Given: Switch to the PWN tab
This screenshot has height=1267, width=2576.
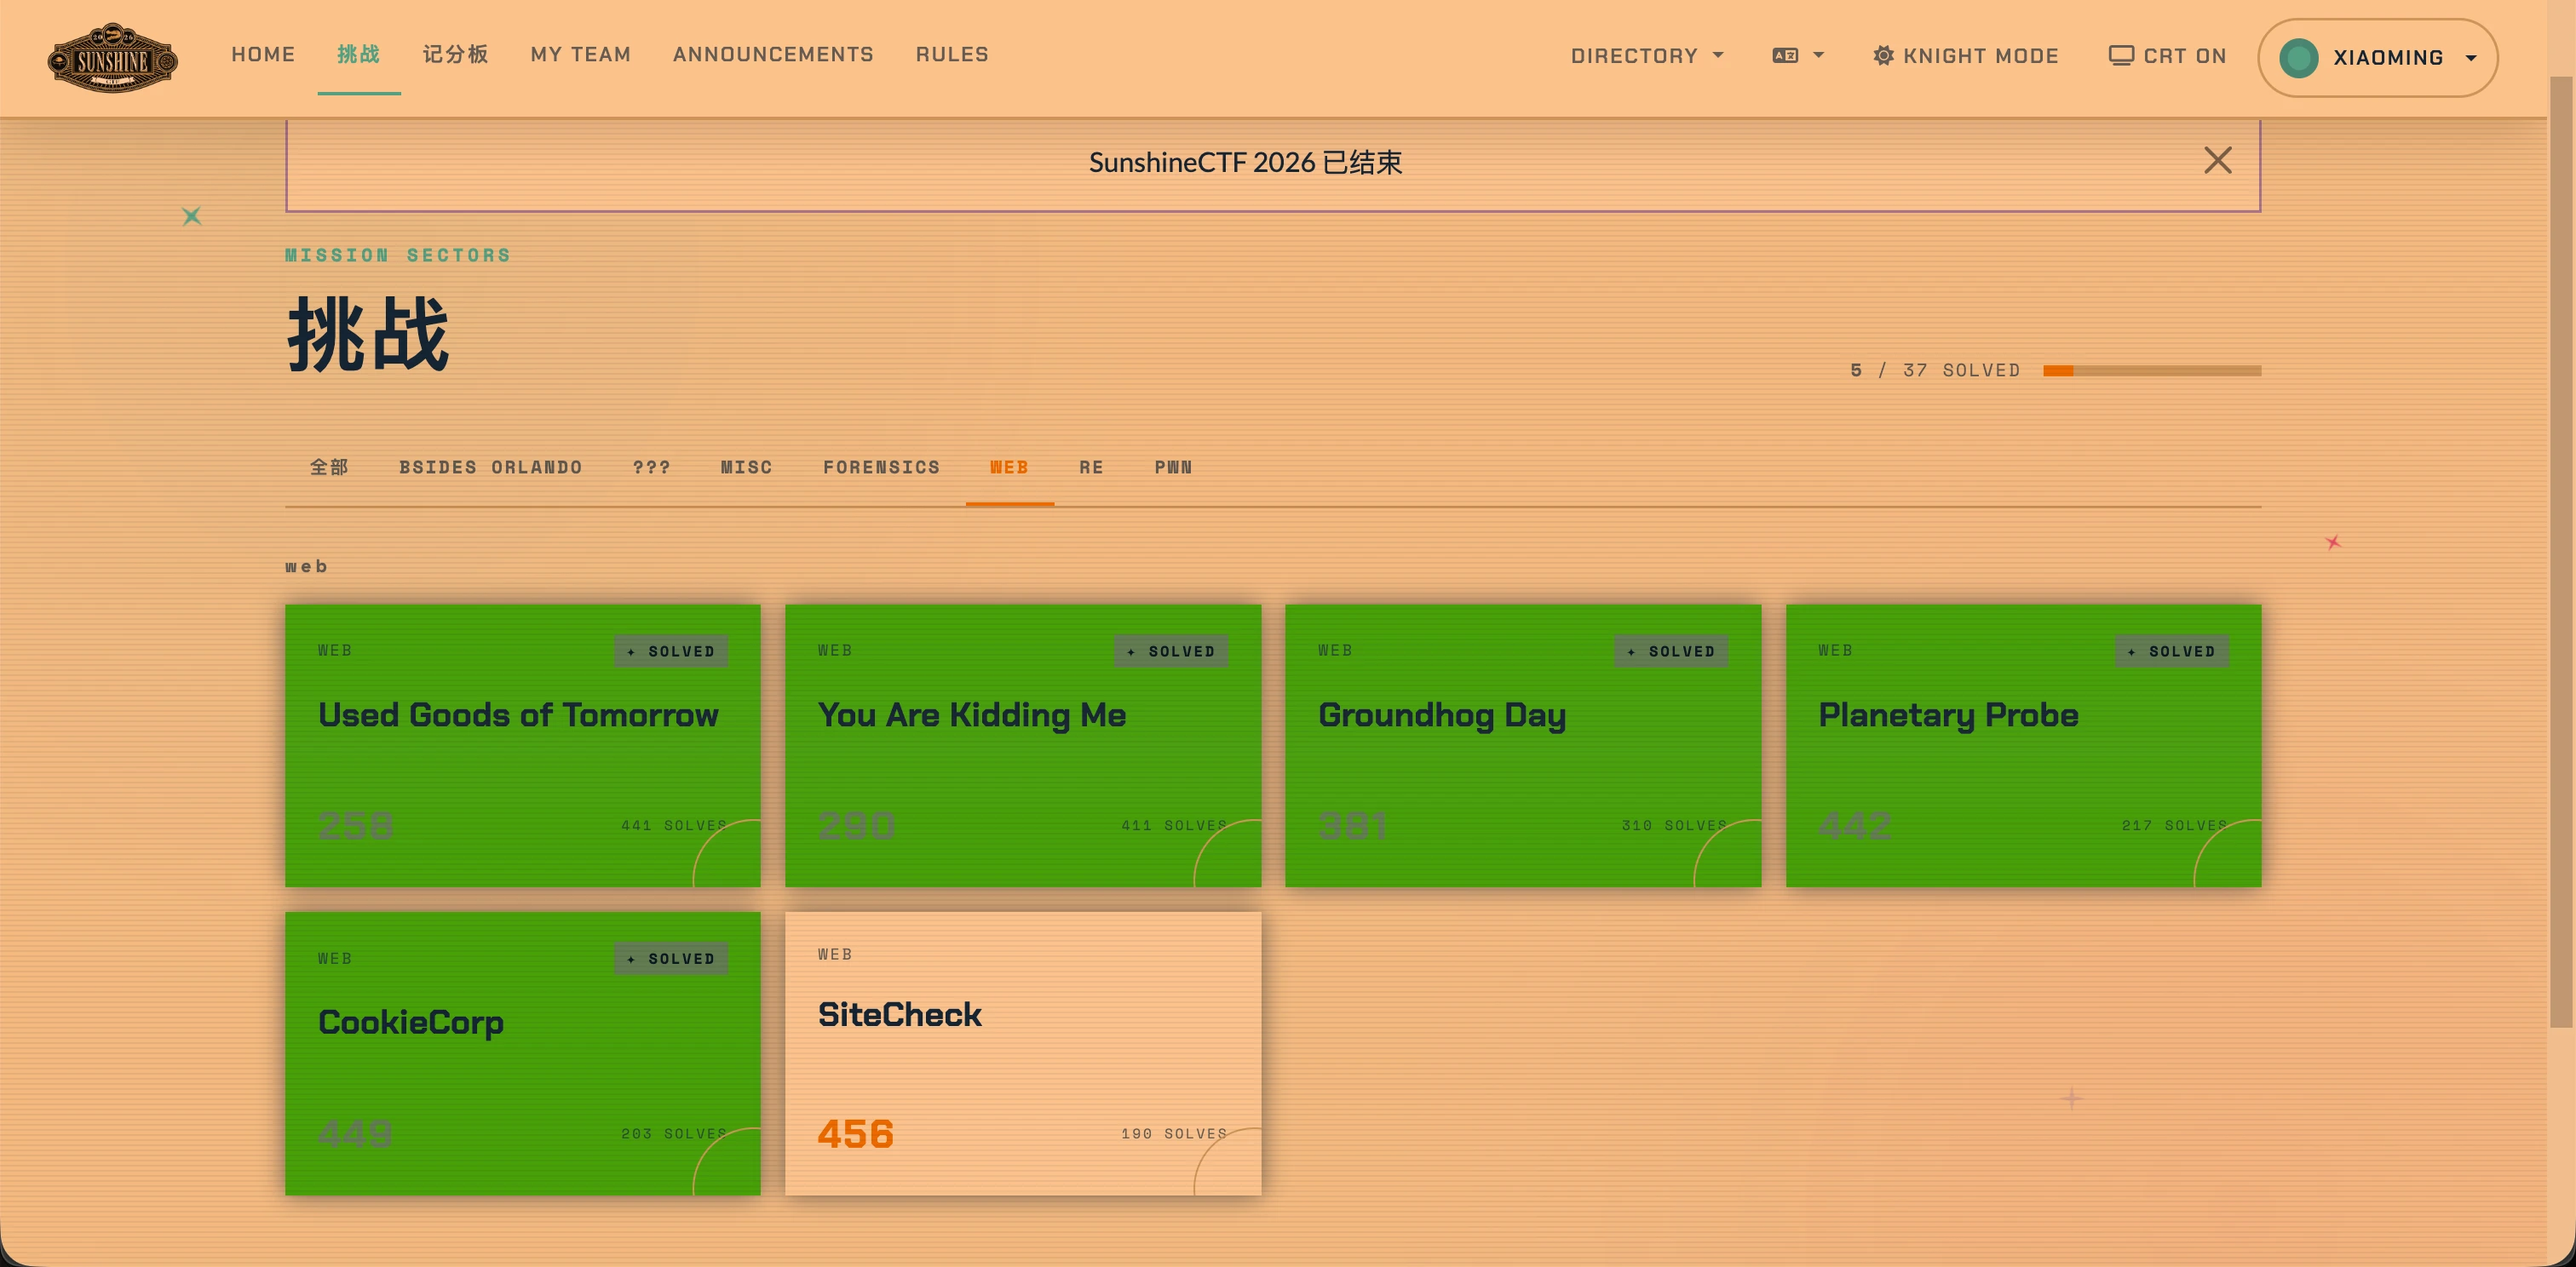Looking at the screenshot, I should (1173, 467).
